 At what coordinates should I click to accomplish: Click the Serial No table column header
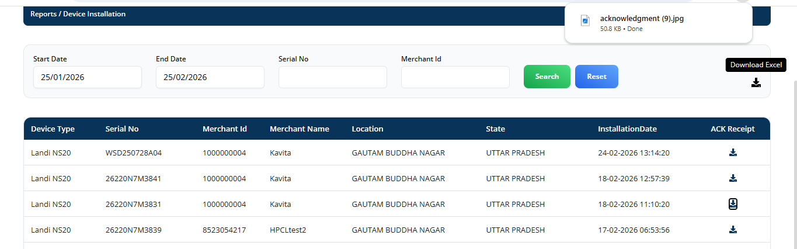point(122,129)
